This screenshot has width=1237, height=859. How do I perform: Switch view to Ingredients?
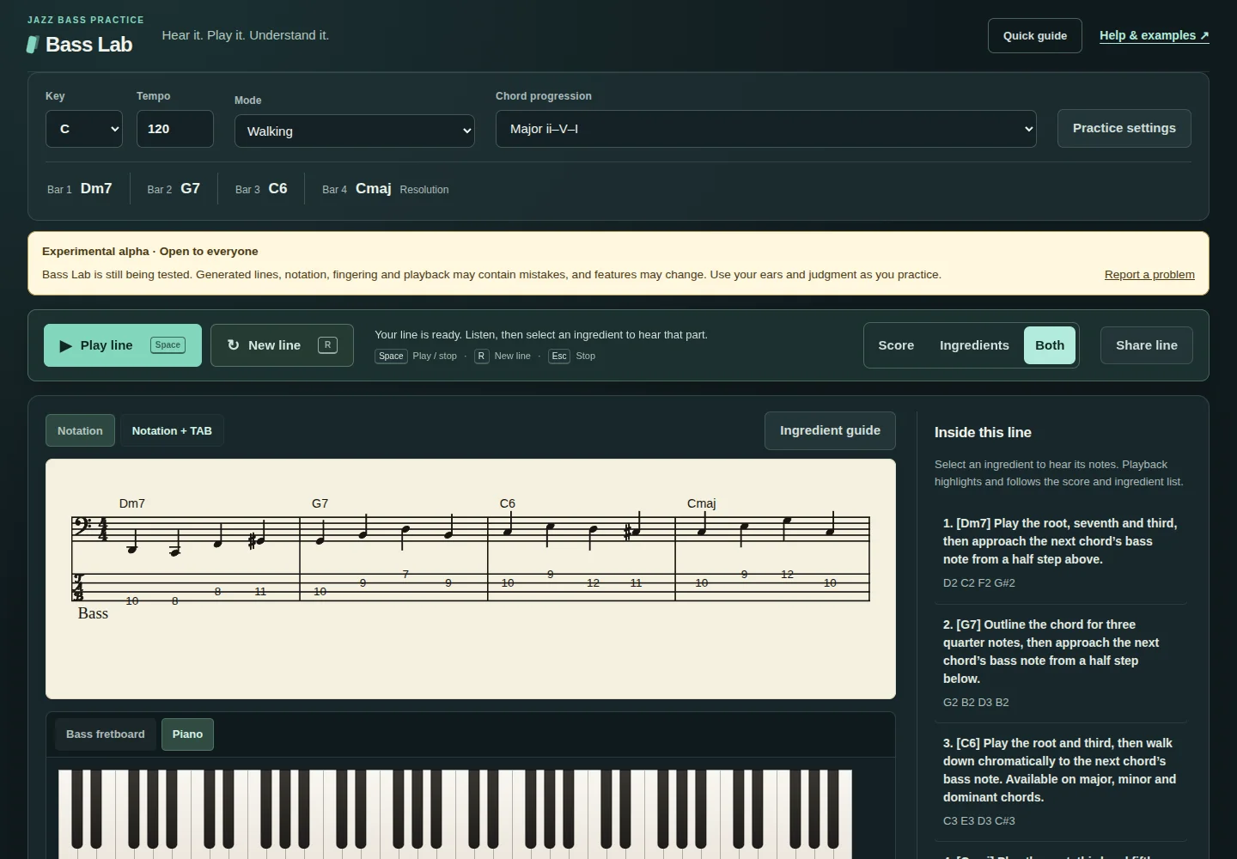click(x=974, y=345)
